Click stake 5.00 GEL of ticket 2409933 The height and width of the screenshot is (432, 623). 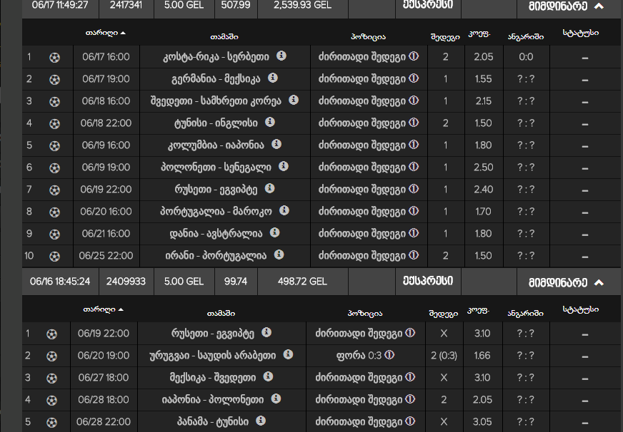coord(184,282)
